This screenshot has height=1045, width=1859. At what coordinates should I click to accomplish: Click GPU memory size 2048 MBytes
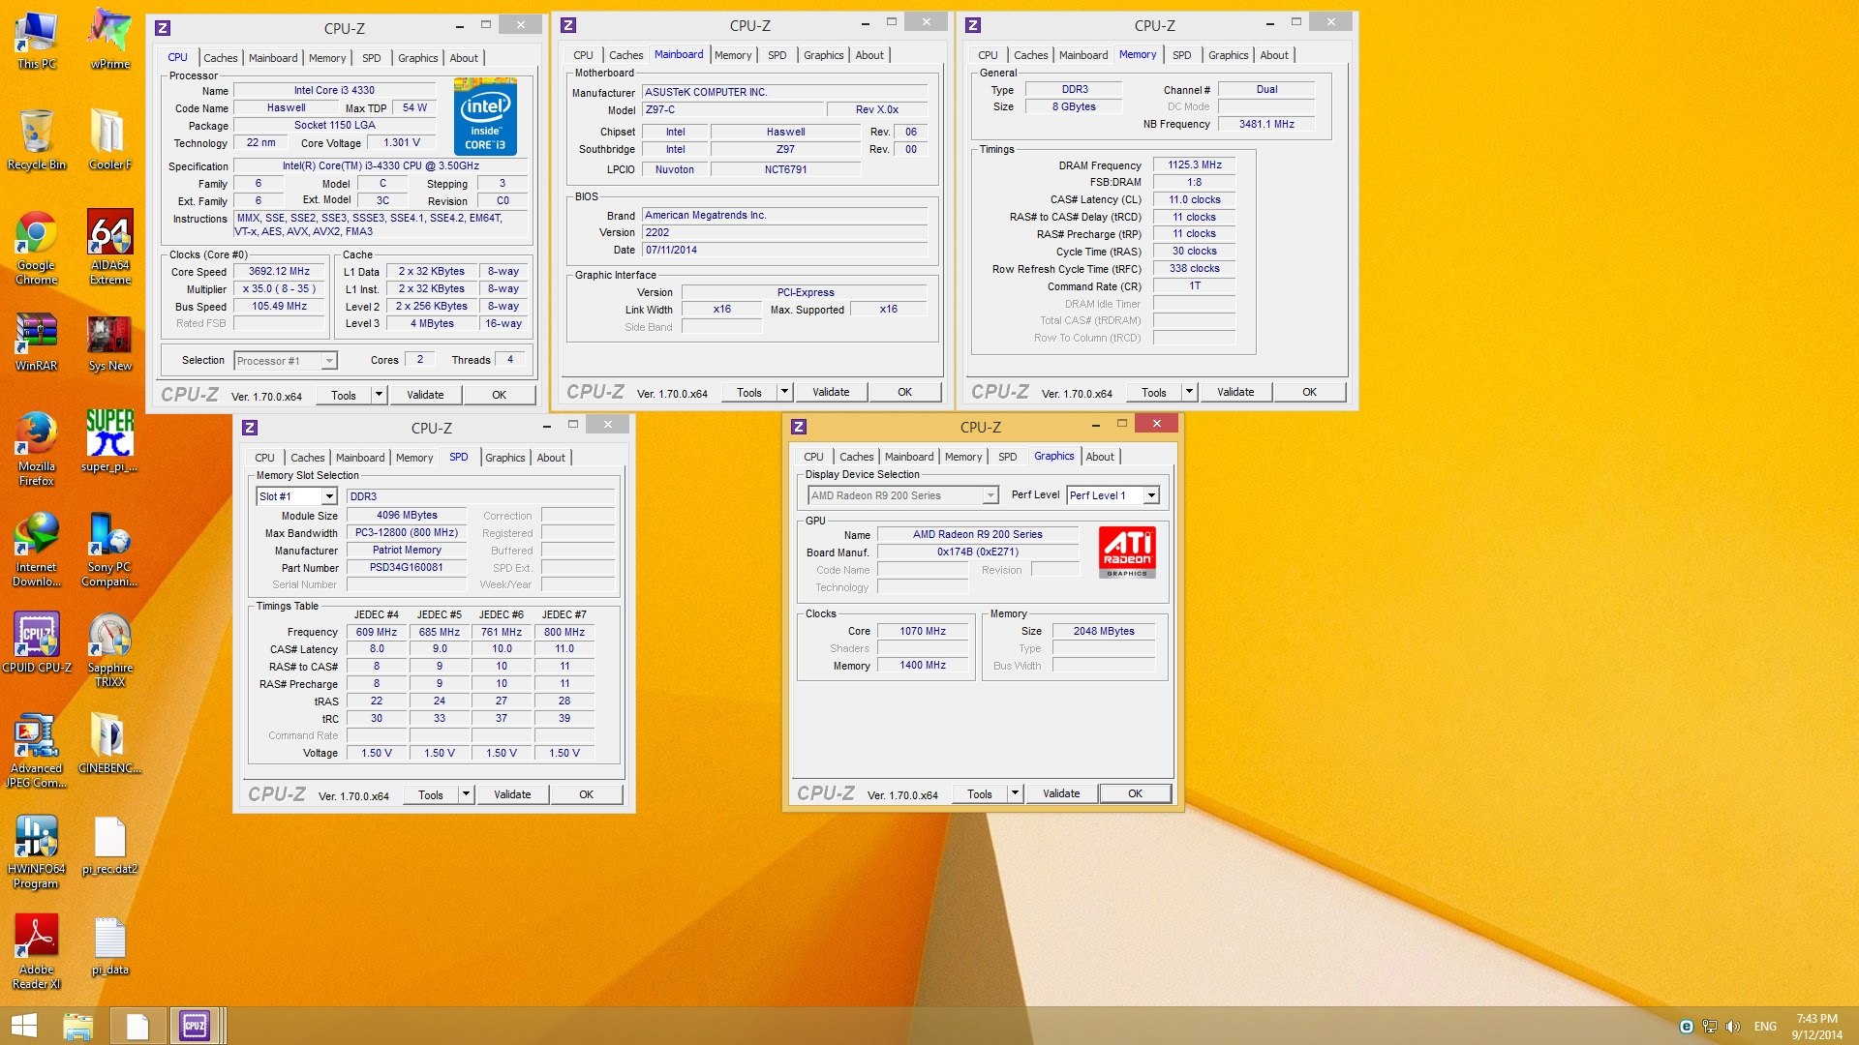click(x=1103, y=631)
